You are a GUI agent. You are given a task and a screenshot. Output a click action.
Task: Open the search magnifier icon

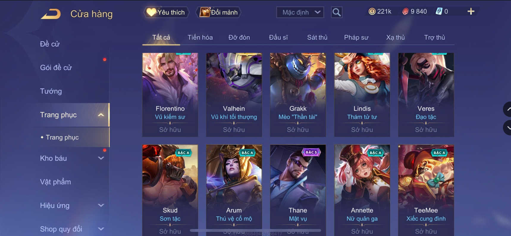pos(336,12)
